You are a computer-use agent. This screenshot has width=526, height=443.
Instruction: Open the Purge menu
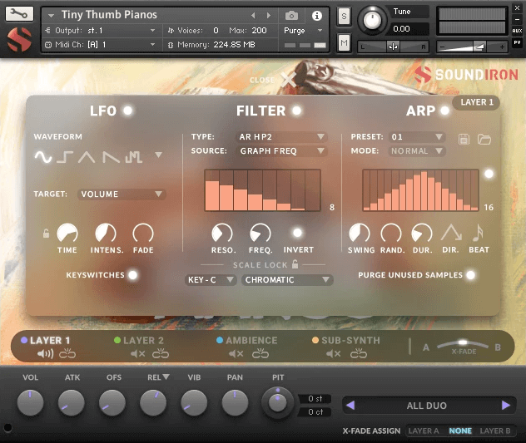tap(303, 31)
